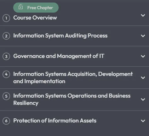The image size is (149, 136).
Task: Expand the Course Overview chevron
Action: pos(143,15)
